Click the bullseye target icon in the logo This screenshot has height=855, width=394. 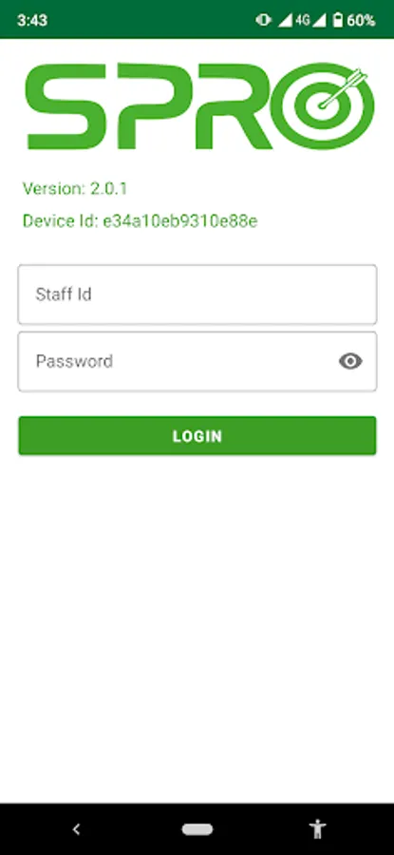(x=324, y=105)
